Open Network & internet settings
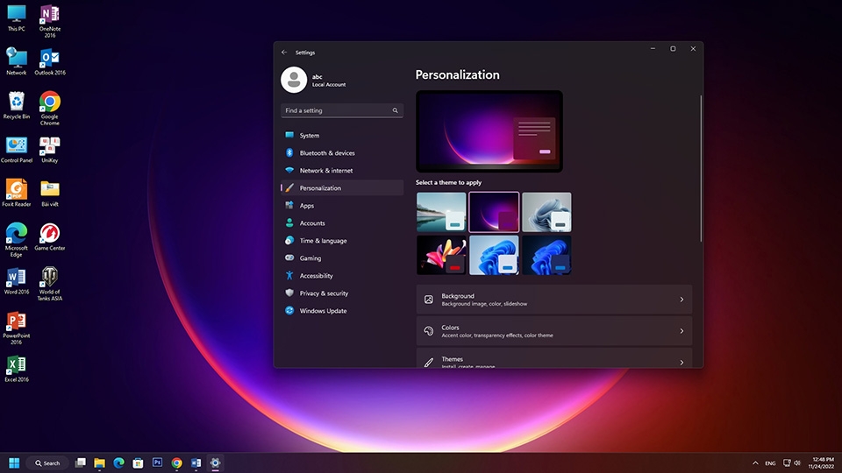Screen dimensions: 842x473 342,171
